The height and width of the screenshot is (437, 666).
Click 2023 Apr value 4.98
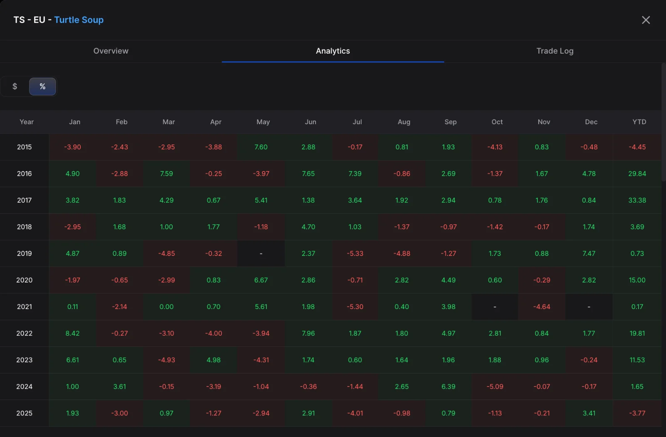point(214,360)
